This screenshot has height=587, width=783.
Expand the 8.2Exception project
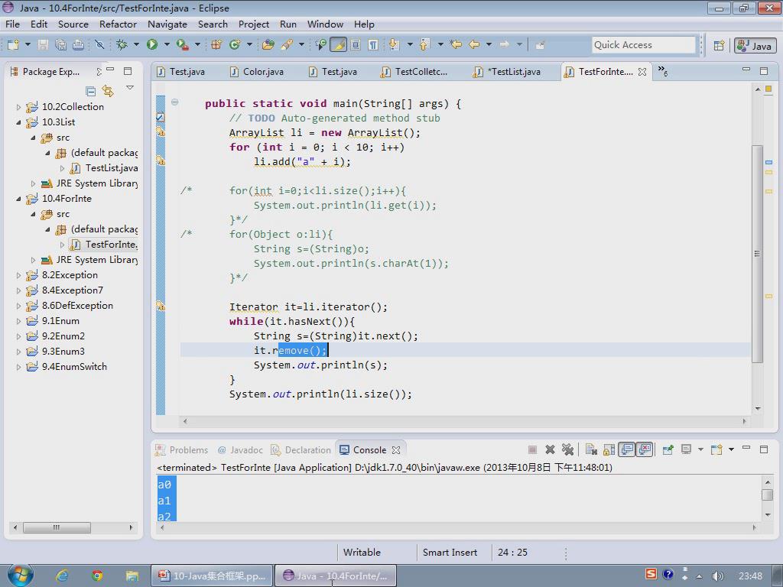click(x=18, y=275)
